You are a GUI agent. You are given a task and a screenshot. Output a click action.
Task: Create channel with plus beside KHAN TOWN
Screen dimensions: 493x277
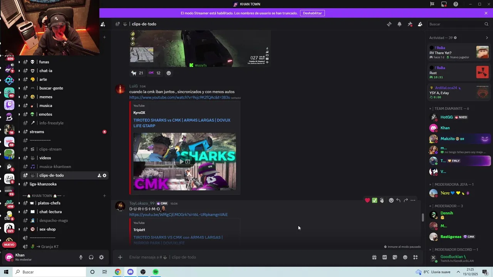point(104,196)
